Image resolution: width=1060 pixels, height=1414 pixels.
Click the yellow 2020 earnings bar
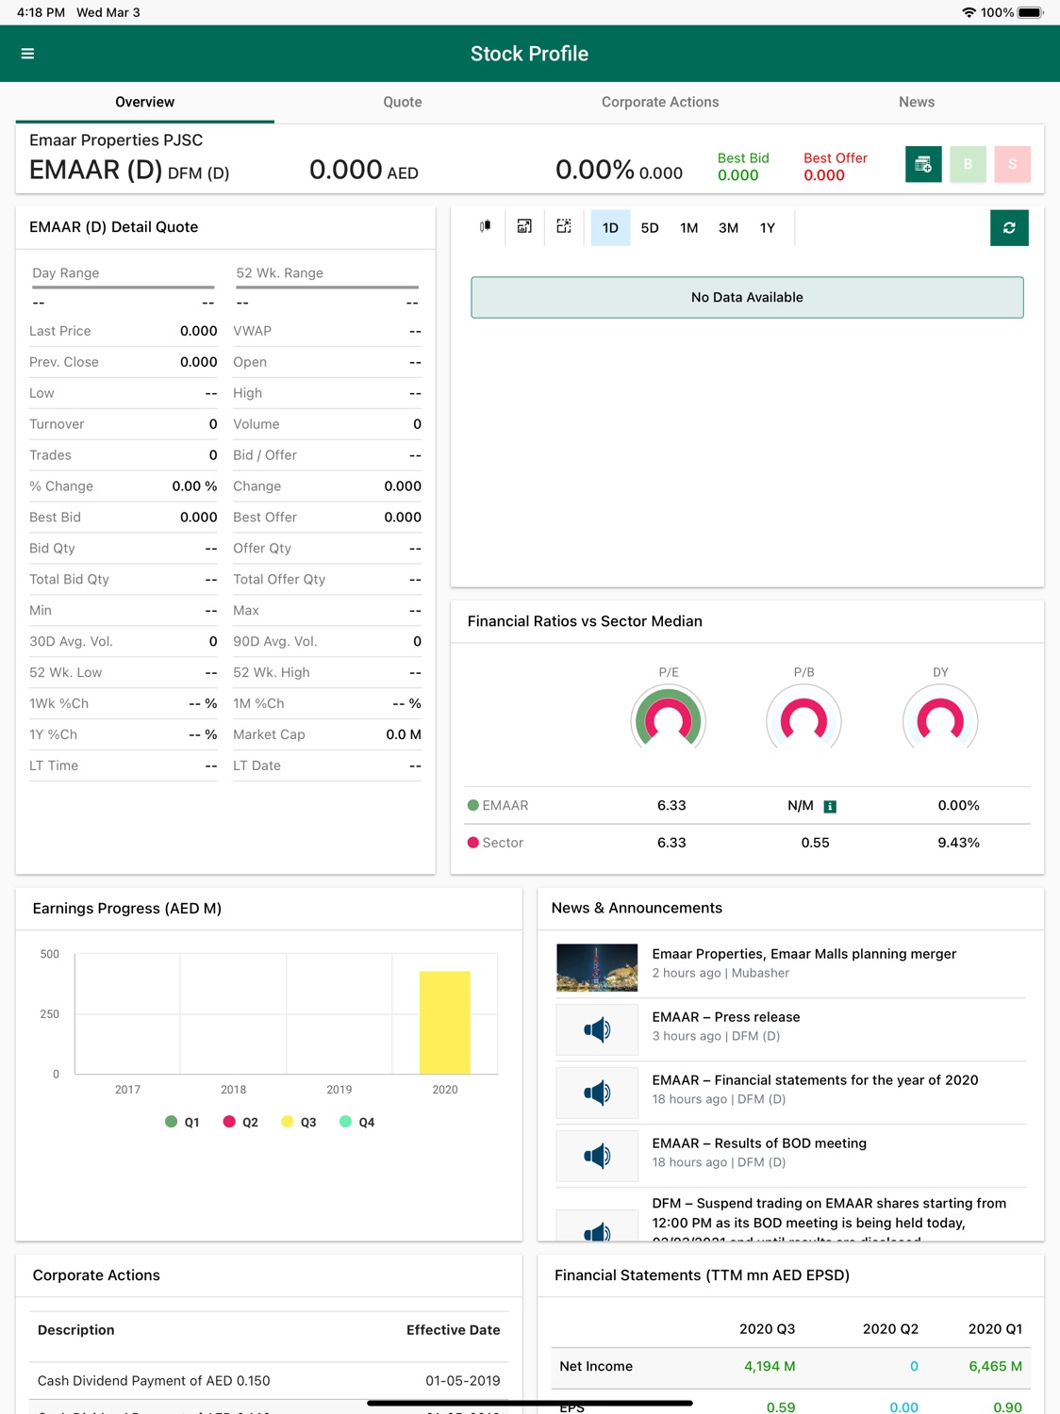pyautogui.click(x=445, y=1023)
